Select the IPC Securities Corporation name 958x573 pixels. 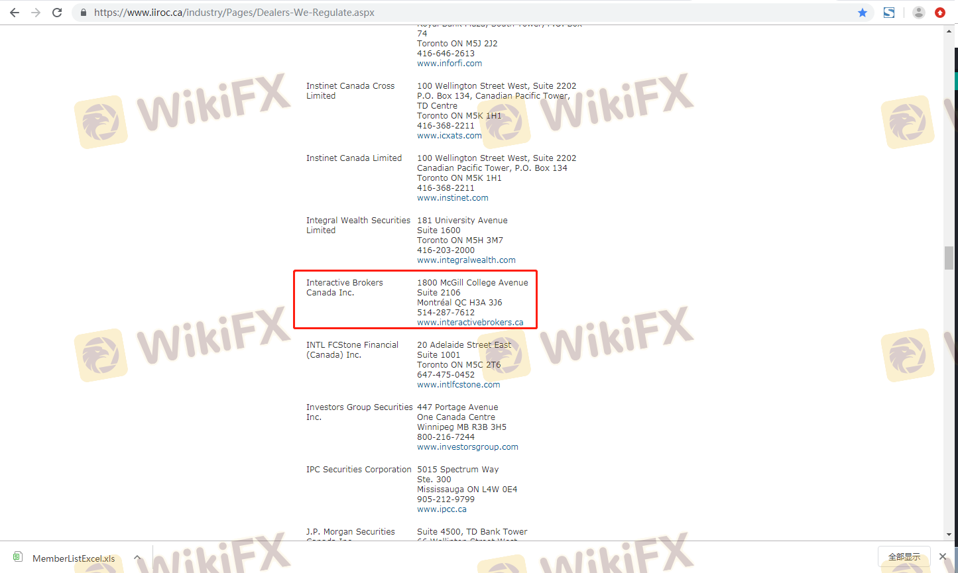pyautogui.click(x=359, y=470)
